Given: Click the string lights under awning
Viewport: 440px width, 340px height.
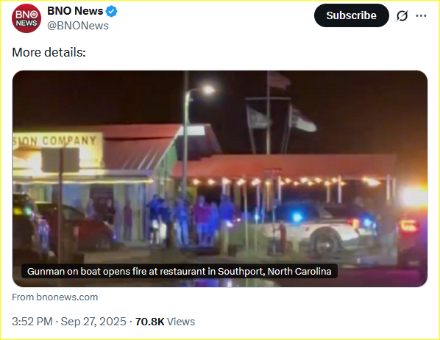Looking at the screenshot, I should pos(283,182).
